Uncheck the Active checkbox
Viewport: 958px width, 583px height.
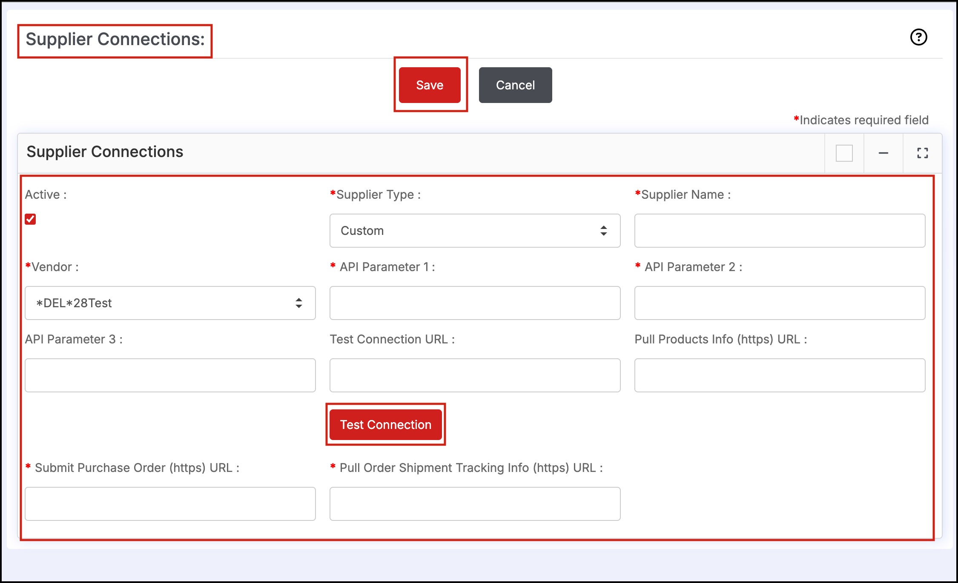click(x=30, y=219)
